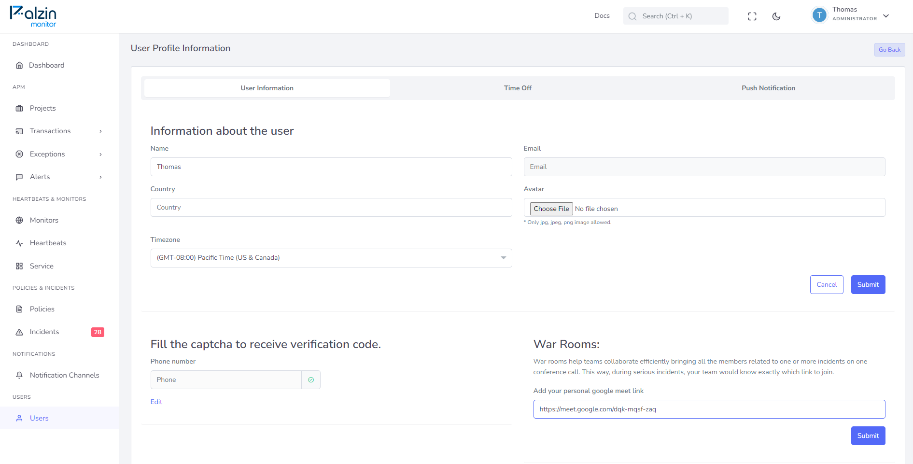Click the Choose File avatar button
The width and height of the screenshot is (913, 464).
tap(551, 209)
